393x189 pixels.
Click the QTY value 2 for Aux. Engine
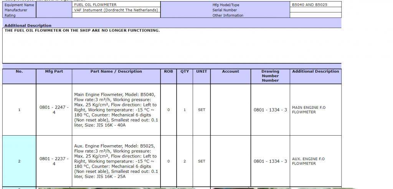point(185,161)
